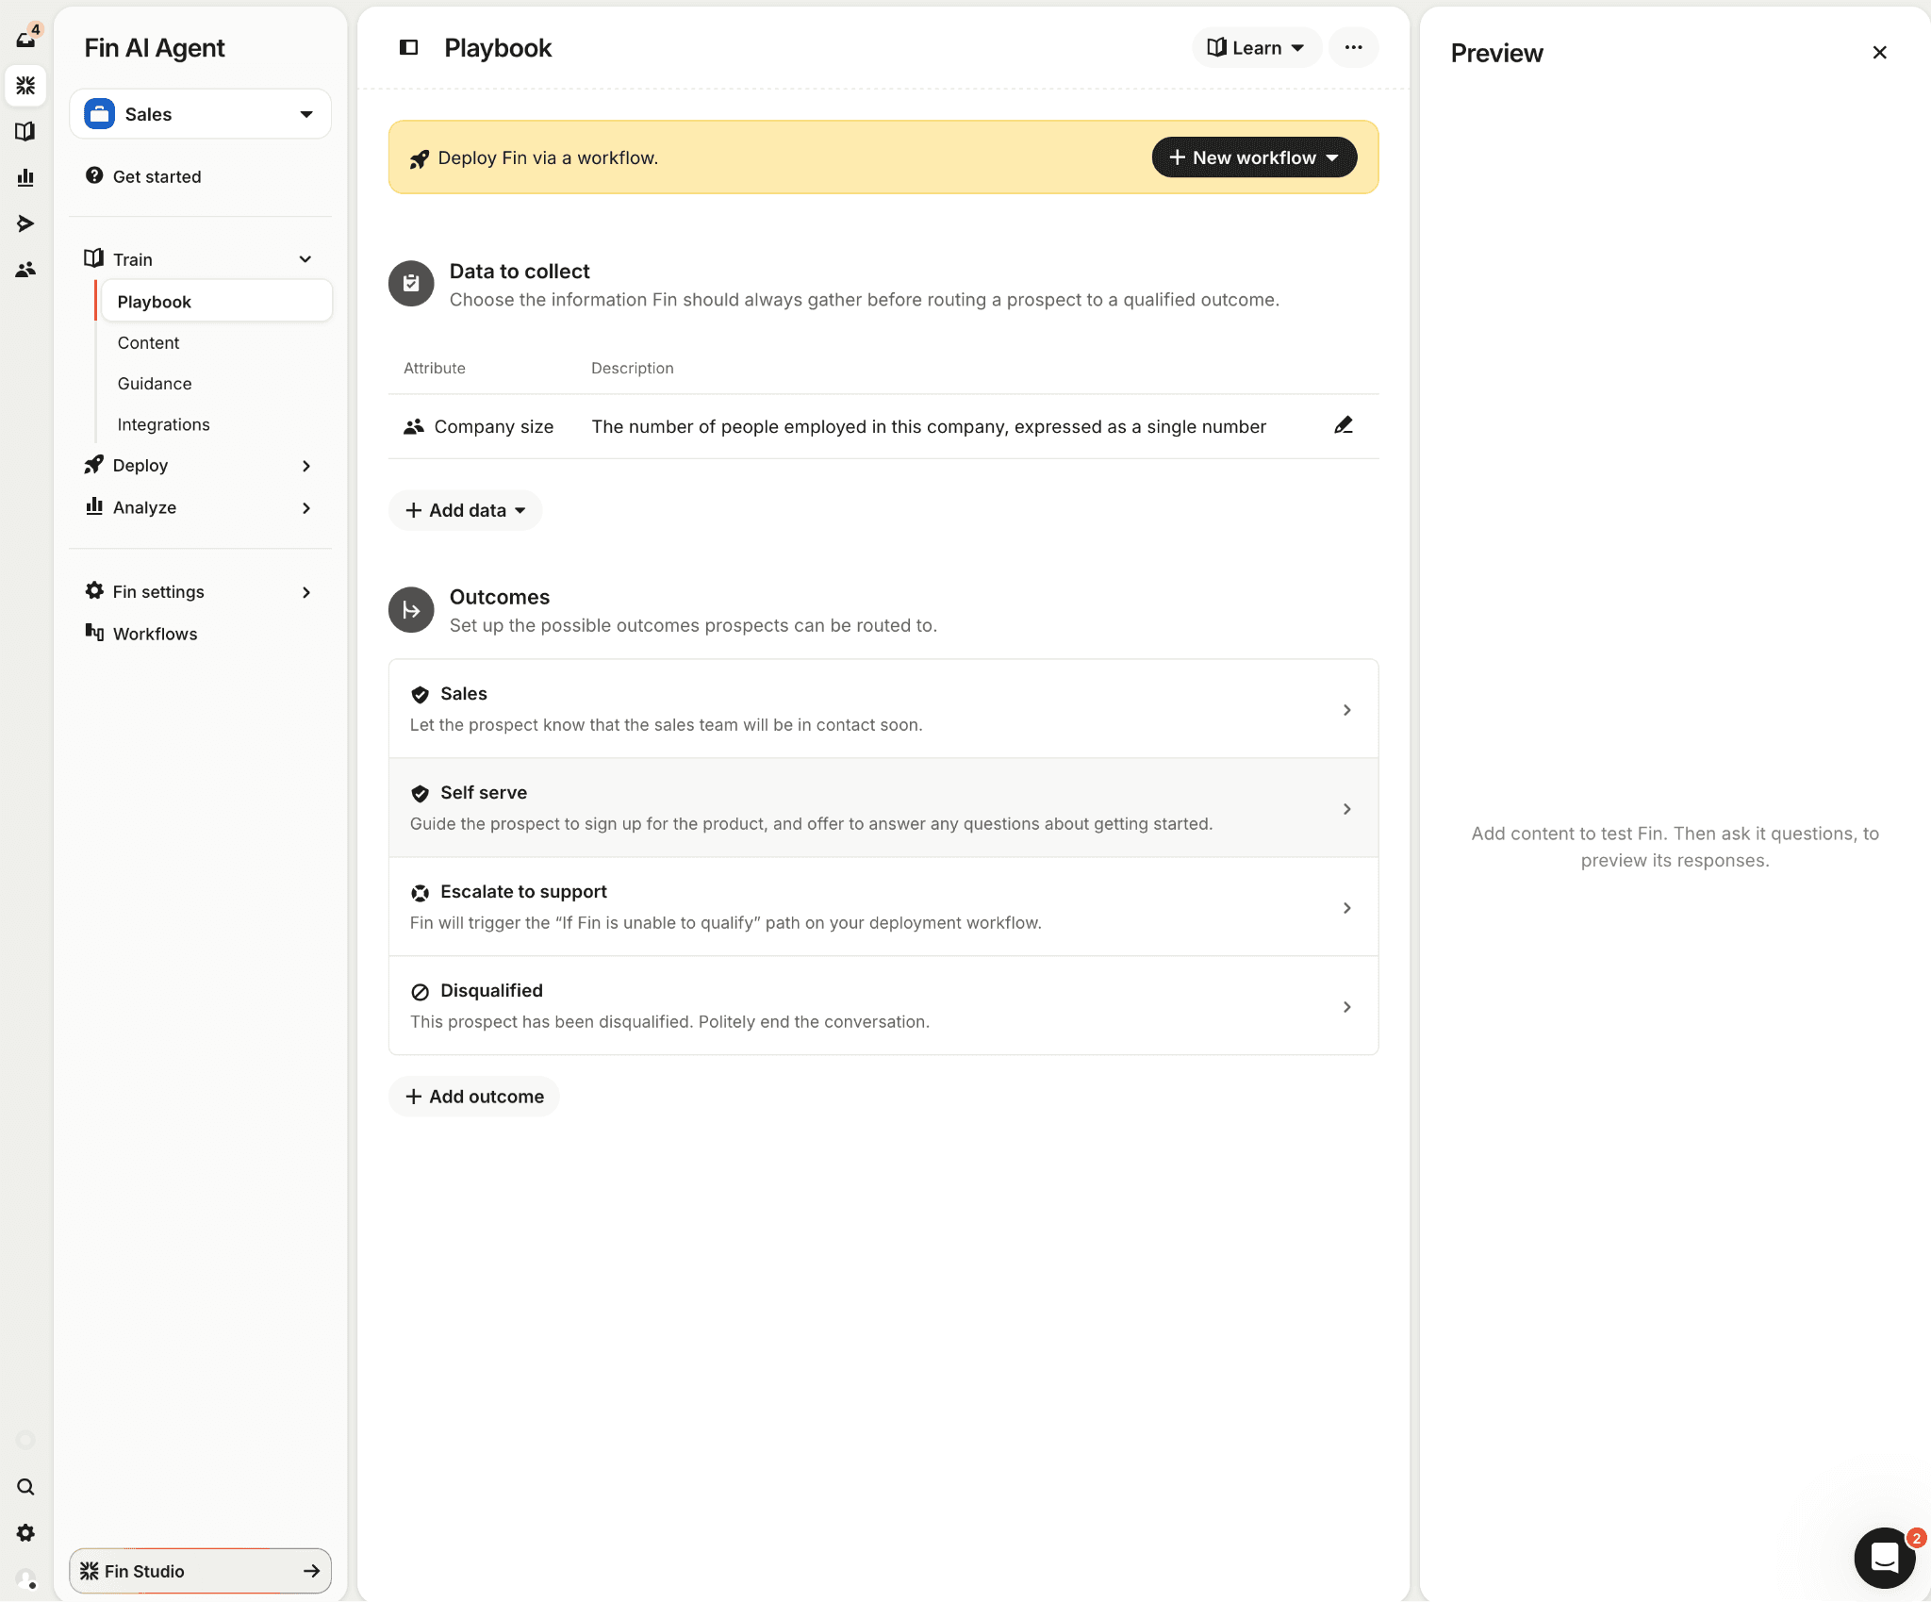Viewport: 1931px width, 1602px height.
Task: Open the contacts people sidebar icon
Action: click(25, 270)
